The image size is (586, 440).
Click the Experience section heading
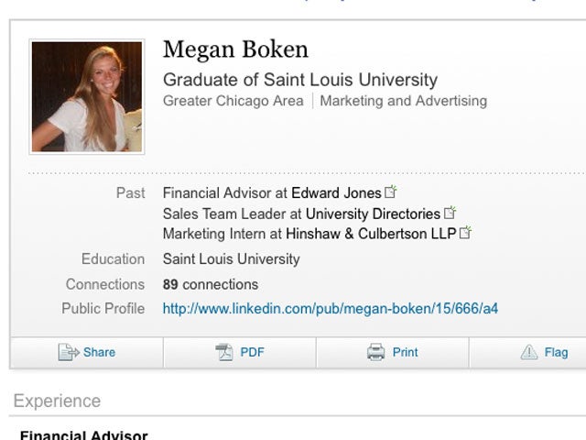tap(57, 401)
